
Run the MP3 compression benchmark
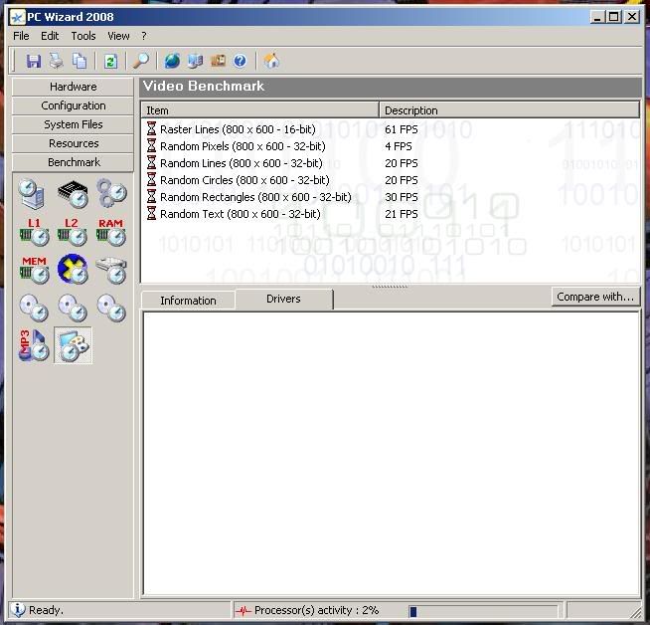(x=34, y=345)
